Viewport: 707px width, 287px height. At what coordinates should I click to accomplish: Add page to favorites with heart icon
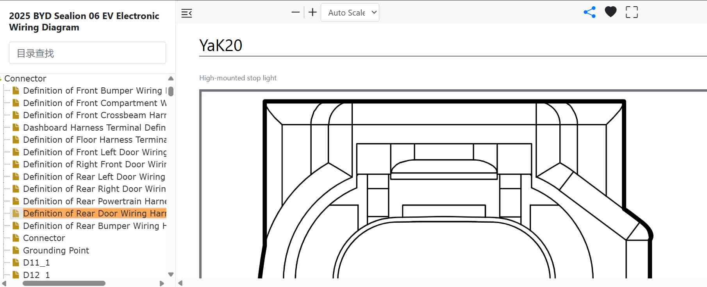611,12
